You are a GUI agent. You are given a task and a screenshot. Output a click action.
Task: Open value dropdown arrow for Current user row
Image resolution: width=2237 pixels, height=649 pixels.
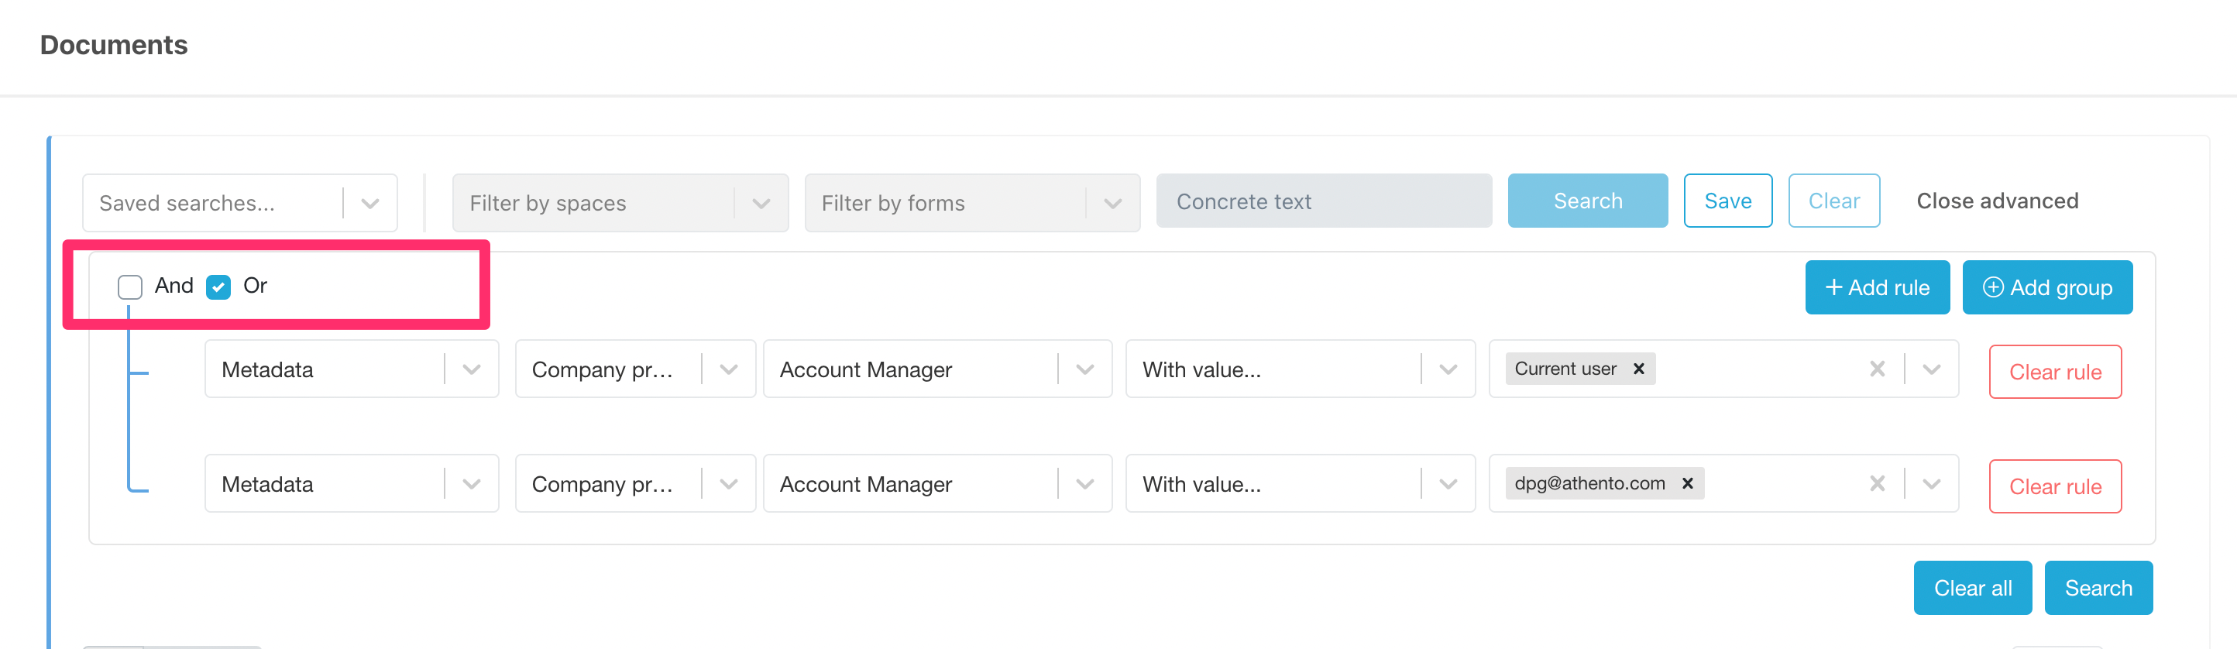coord(1931,369)
